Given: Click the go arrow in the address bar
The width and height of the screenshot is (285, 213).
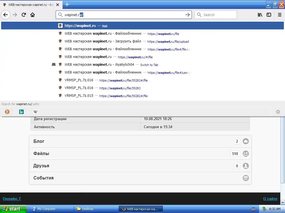Looking at the screenshot, I should 187,15.
